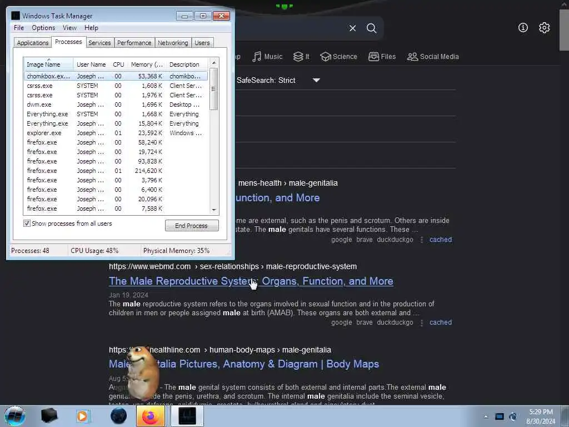Image resolution: width=569 pixels, height=427 pixels.
Task: Toggle Show processes from all users
Action: pyautogui.click(x=27, y=224)
